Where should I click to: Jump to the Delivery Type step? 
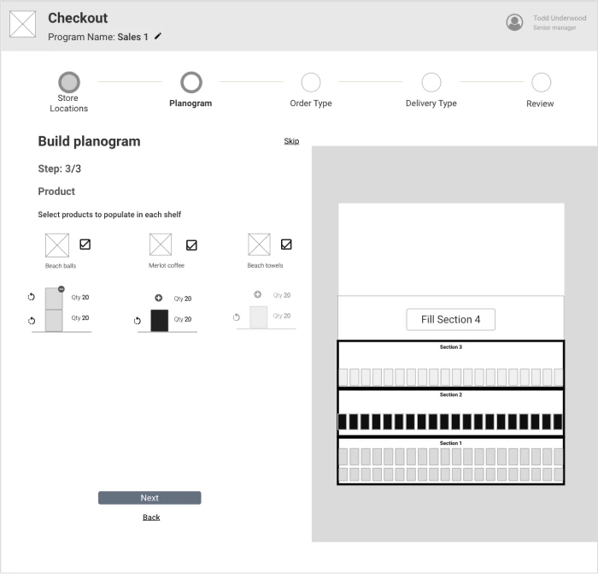click(x=431, y=82)
